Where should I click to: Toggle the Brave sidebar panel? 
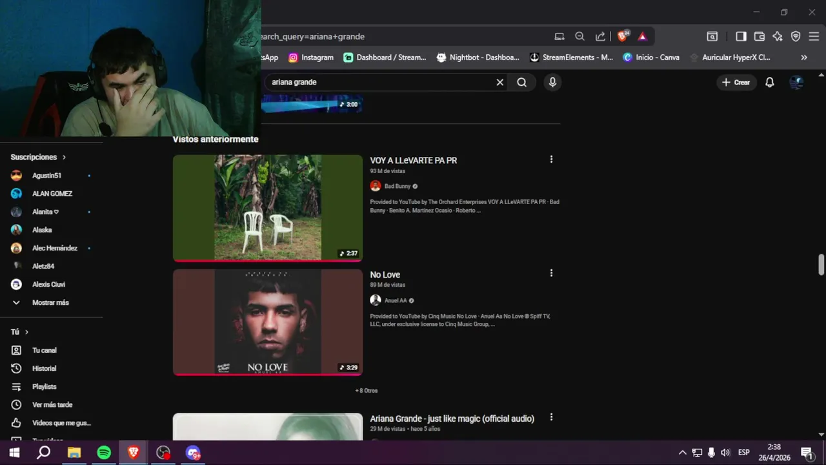click(741, 36)
